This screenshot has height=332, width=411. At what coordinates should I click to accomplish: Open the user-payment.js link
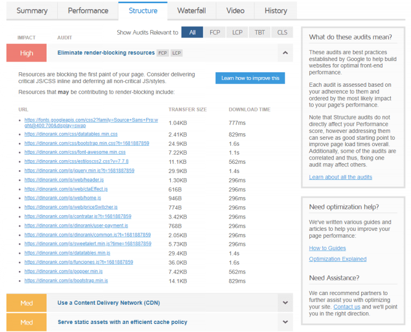77,225
